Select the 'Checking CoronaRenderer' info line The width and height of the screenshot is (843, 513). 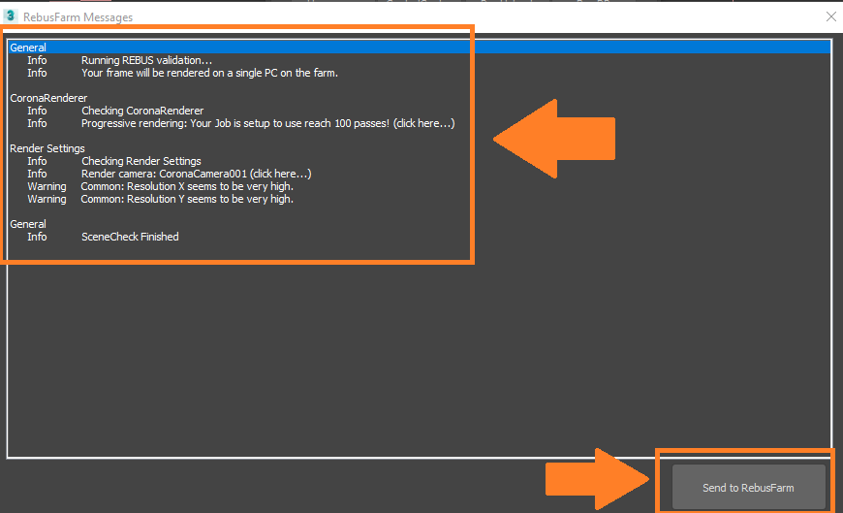tap(141, 111)
